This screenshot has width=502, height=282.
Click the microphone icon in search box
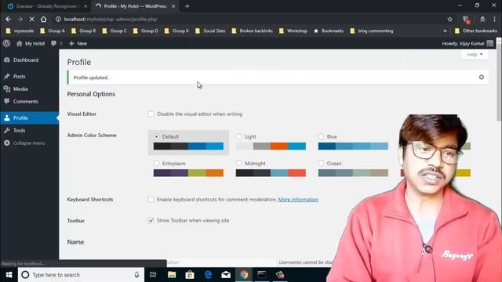pyautogui.click(x=136, y=275)
